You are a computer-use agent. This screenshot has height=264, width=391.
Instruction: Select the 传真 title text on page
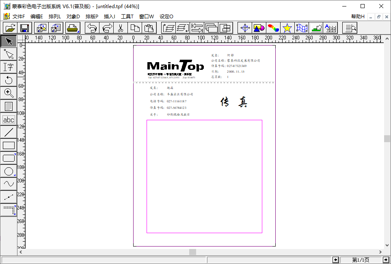coord(234,102)
